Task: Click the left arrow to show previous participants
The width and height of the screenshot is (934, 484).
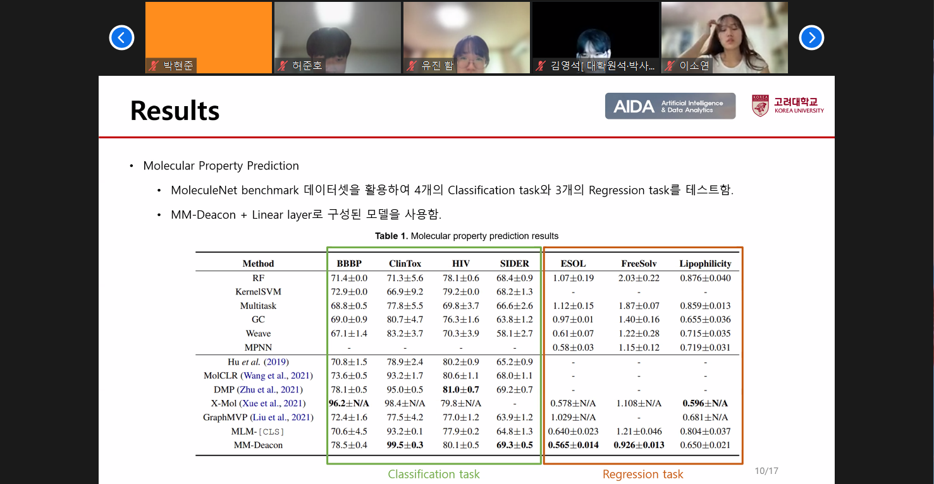Action: point(121,38)
